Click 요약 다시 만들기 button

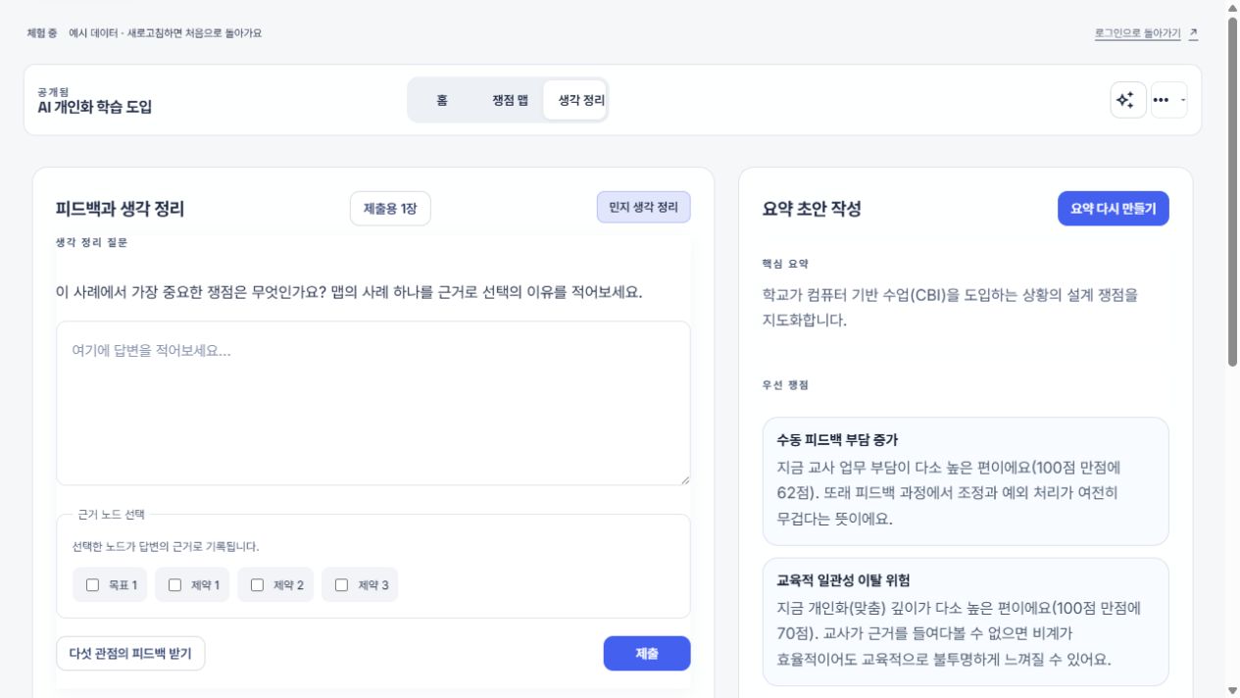click(x=1113, y=209)
